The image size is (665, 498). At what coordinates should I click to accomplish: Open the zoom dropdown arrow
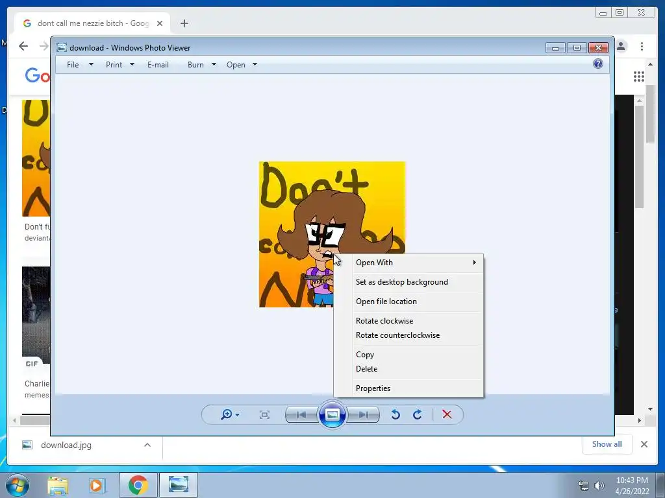pos(238,415)
